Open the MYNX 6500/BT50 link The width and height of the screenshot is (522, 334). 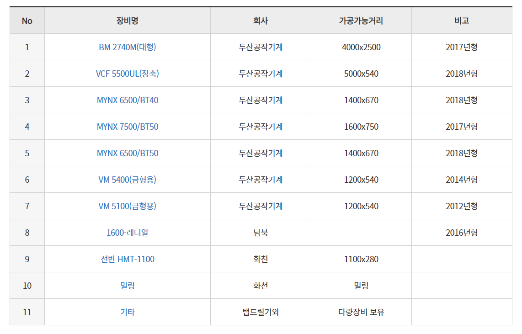(128, 153)
